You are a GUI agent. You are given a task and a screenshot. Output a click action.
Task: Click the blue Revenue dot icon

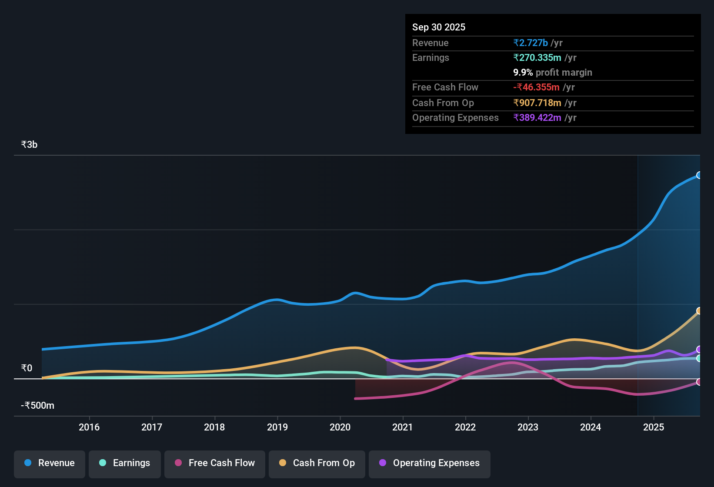27,463
